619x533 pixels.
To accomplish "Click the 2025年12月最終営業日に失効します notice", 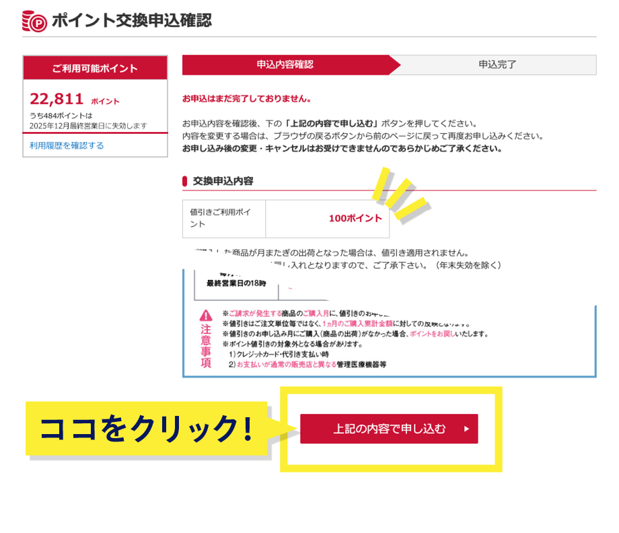I will (88, 126).
